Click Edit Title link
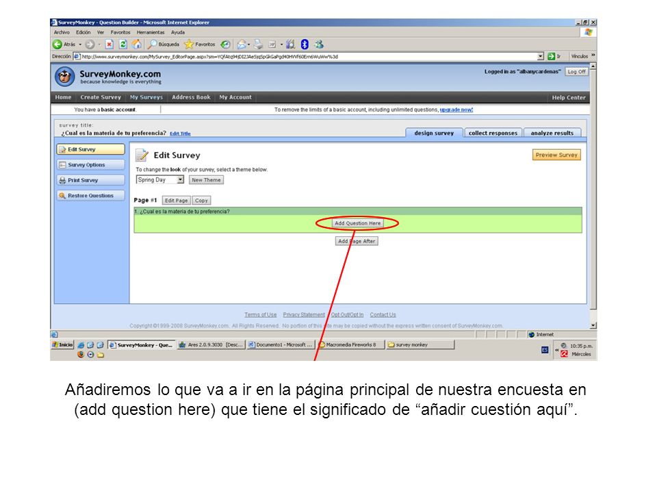Viewport: 657px width, 493px height. [x=180, y=134]
